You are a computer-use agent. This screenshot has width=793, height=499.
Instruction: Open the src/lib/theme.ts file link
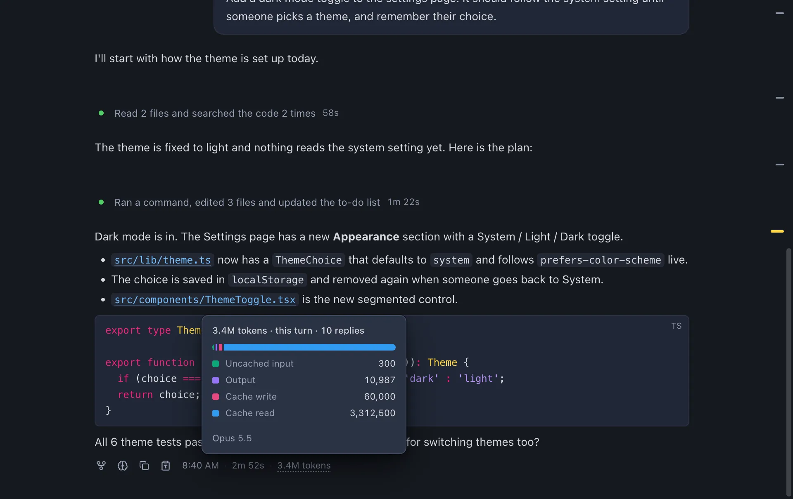click(163, 260)
